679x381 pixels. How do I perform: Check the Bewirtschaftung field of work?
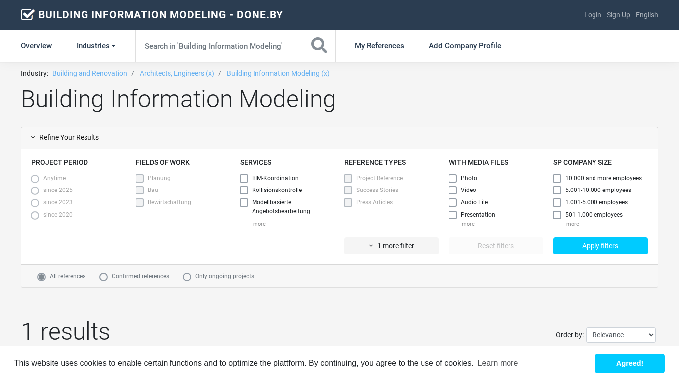[140, 203]
